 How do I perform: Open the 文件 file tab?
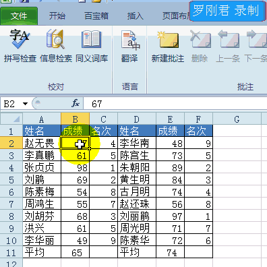(19, 16)
